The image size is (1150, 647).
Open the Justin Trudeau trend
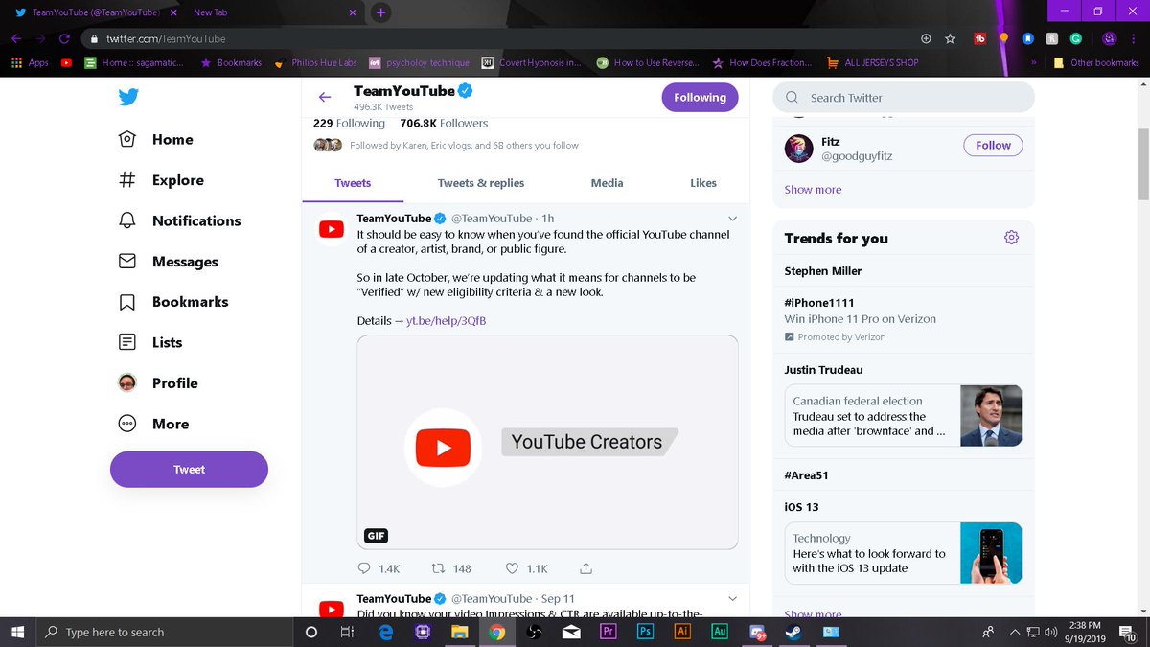click(823, 370)
